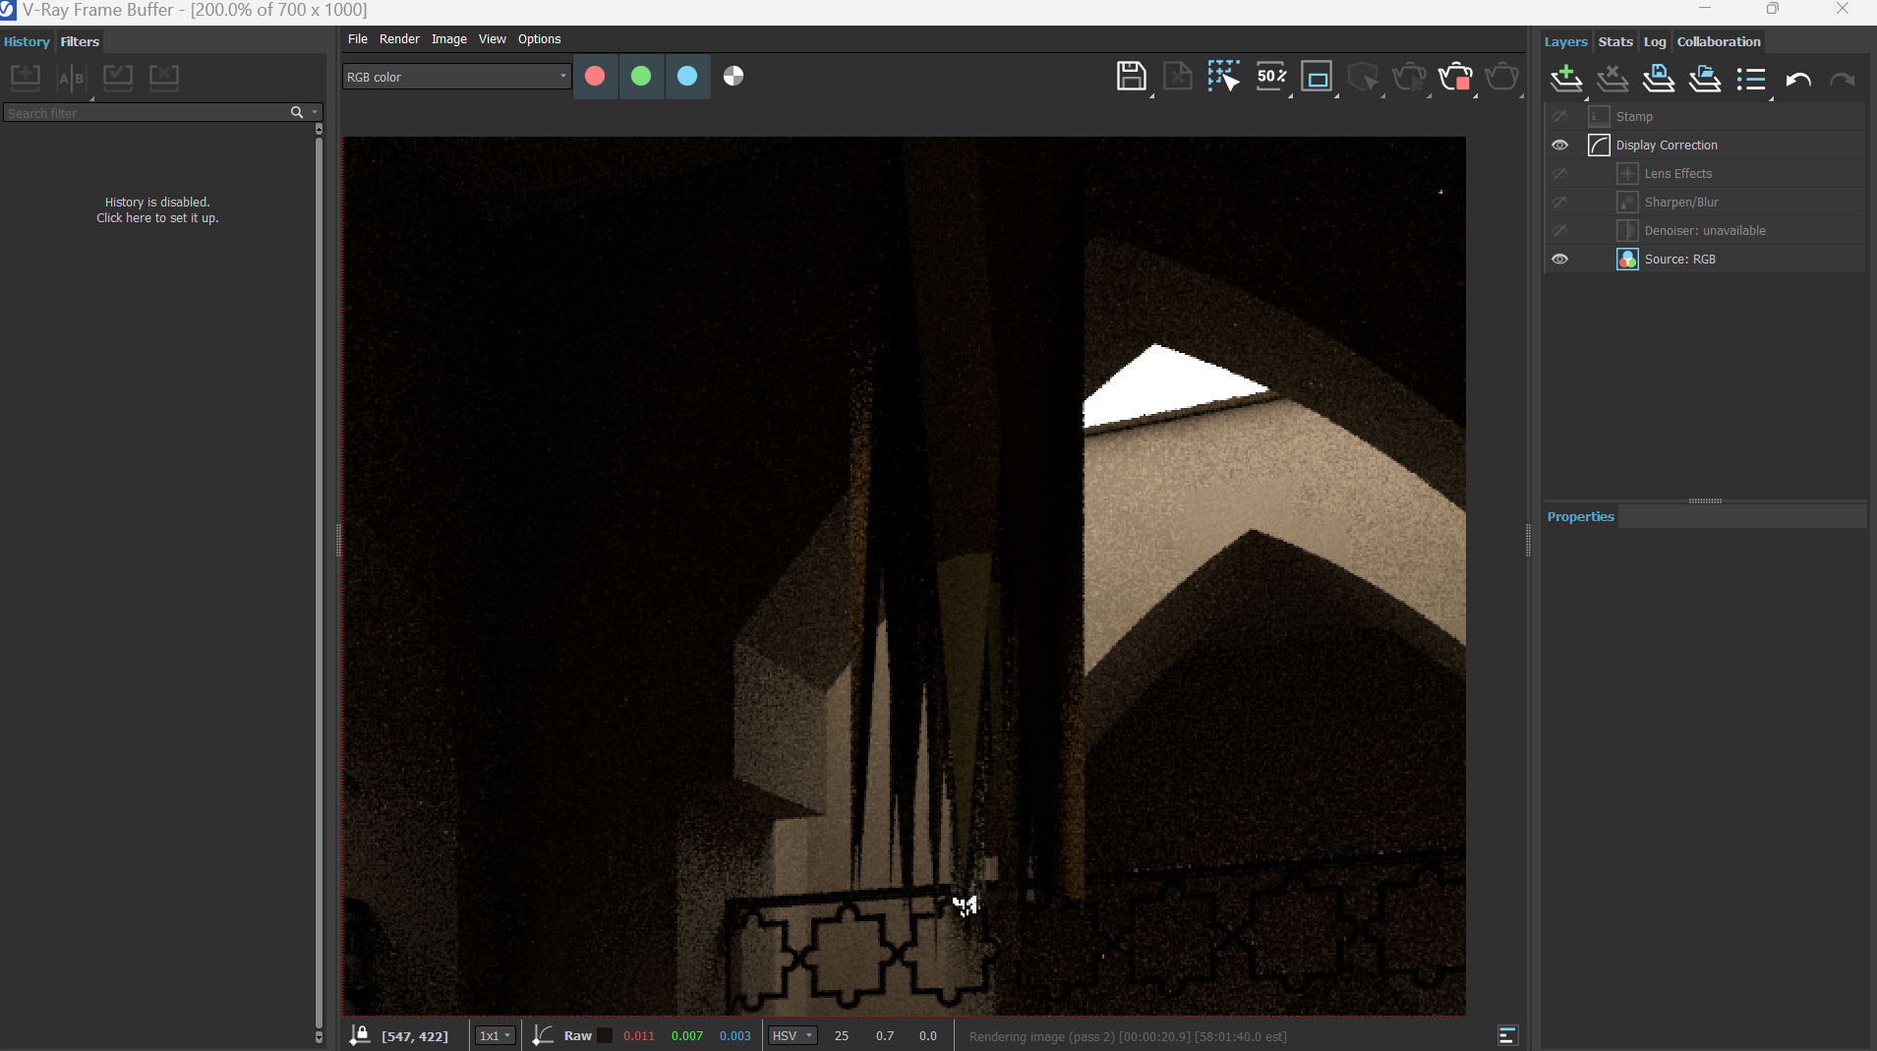Open the Options menu
Viewport: 1877px width, 1051px height.
(540, 39)
